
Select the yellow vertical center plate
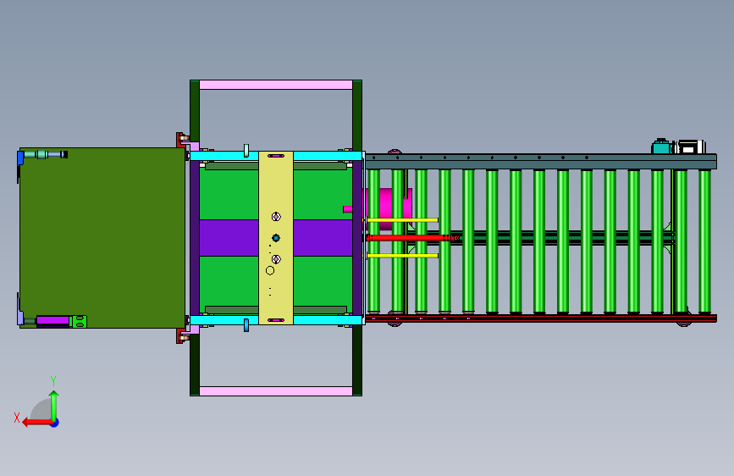(x=276, y=237)
